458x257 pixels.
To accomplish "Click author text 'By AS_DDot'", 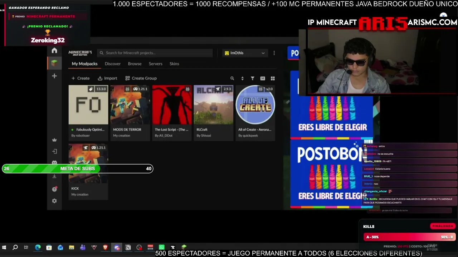I will pos(164,136).
